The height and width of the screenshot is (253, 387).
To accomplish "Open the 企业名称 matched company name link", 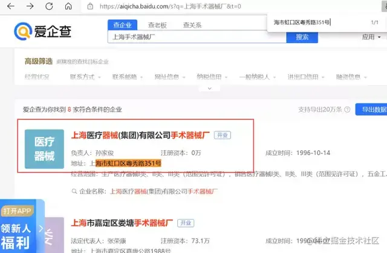I will click(164, 191).
